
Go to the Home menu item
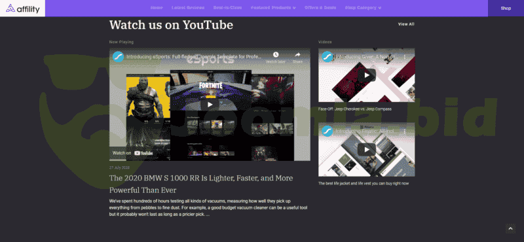click(157, 8)
